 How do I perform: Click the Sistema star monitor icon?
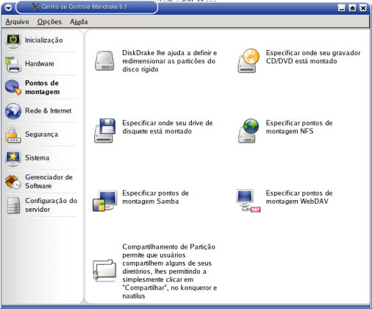coord(13,158)
